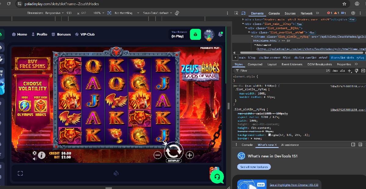
Task: Open the Autoplay options
Action: pos(173,161)
